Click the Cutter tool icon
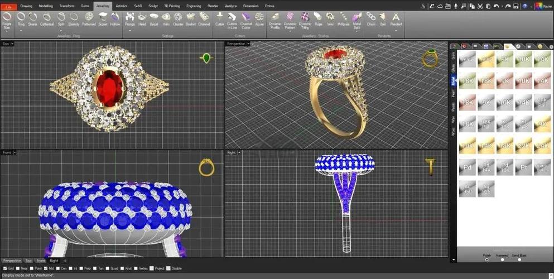 point(220,19)
